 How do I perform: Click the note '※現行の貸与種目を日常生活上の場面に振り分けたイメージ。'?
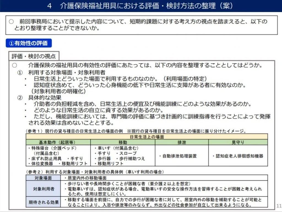[x=187, y=131]
